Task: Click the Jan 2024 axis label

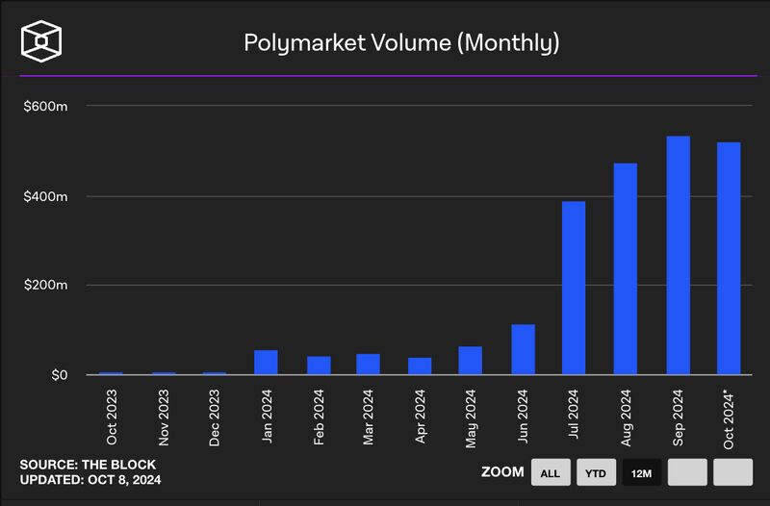Action: (x=267, y=417)
